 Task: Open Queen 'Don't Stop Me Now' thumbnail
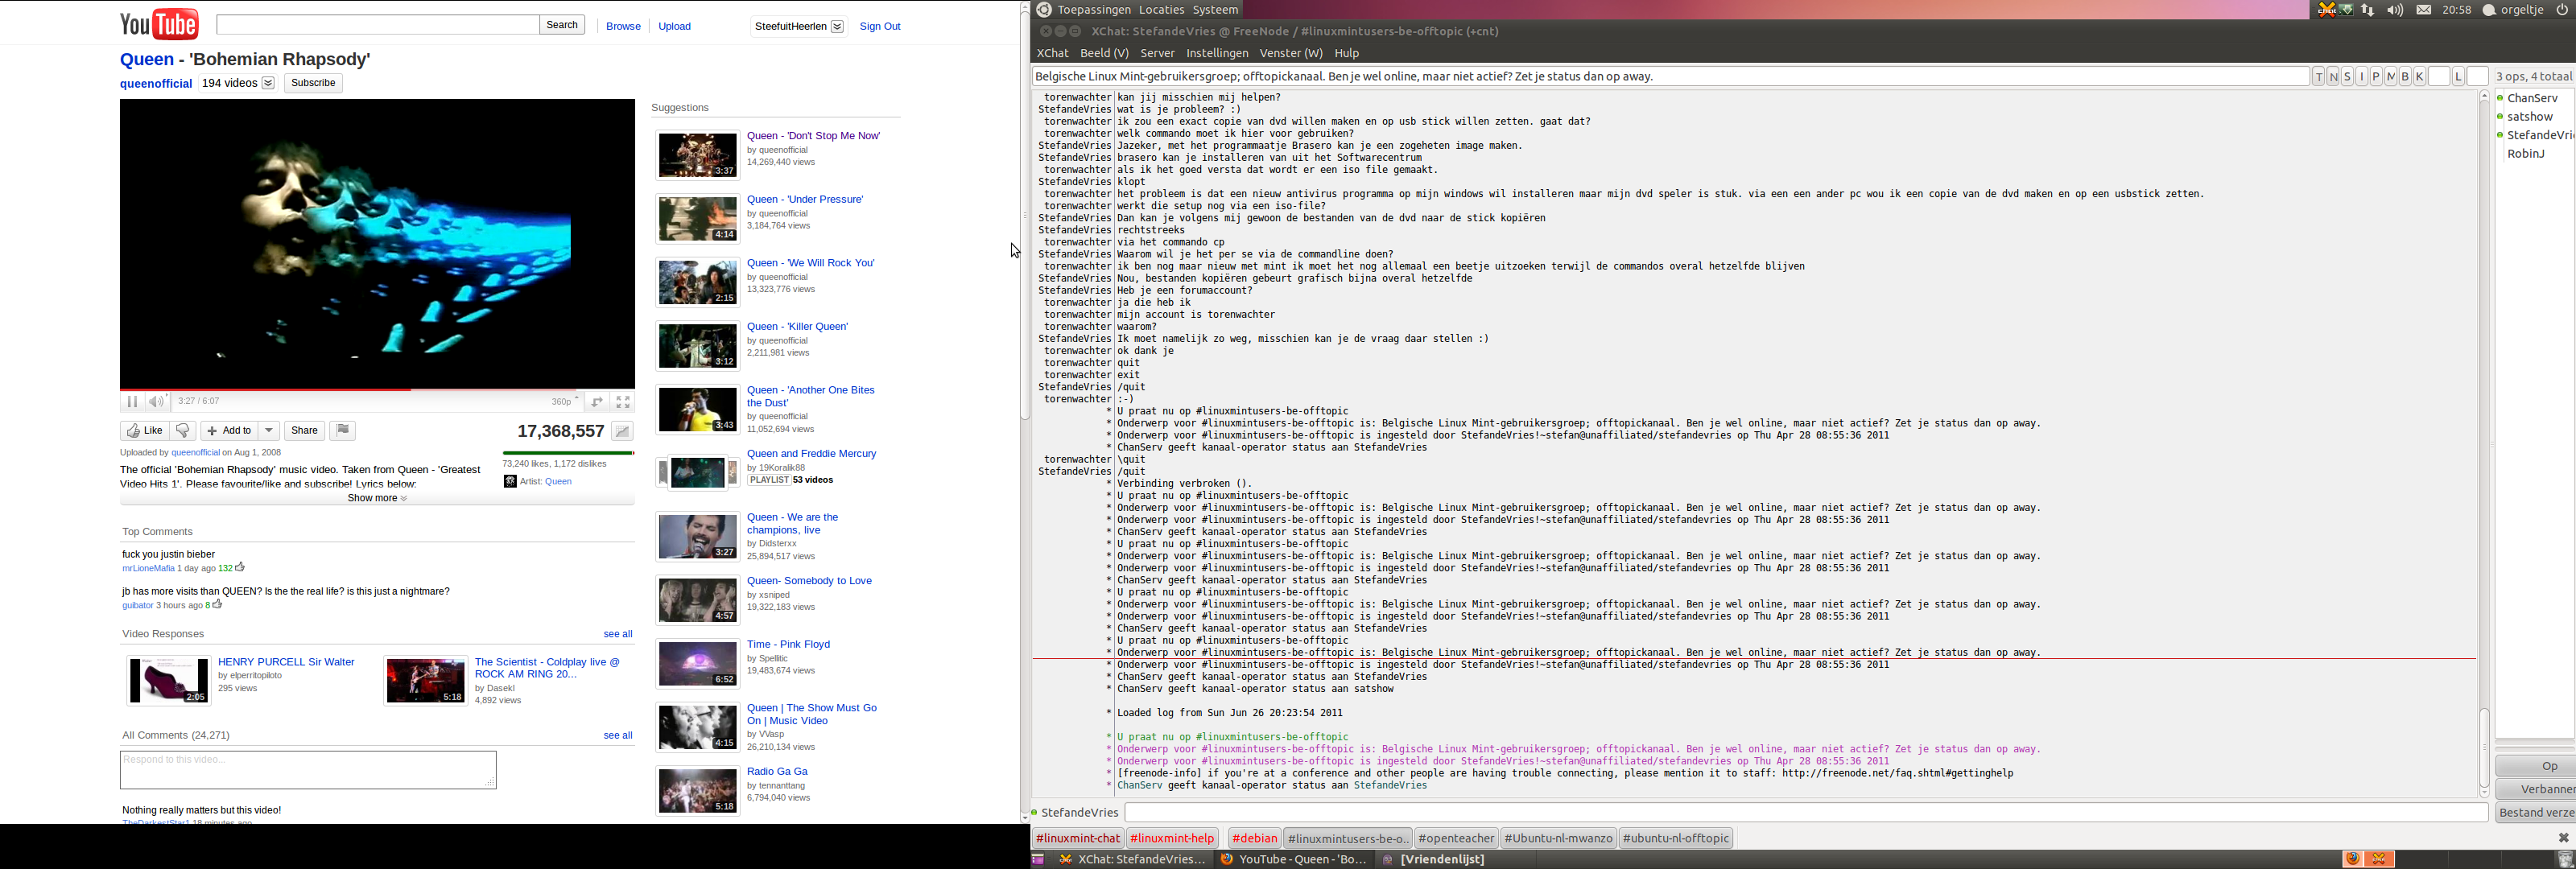pos(698,156)
